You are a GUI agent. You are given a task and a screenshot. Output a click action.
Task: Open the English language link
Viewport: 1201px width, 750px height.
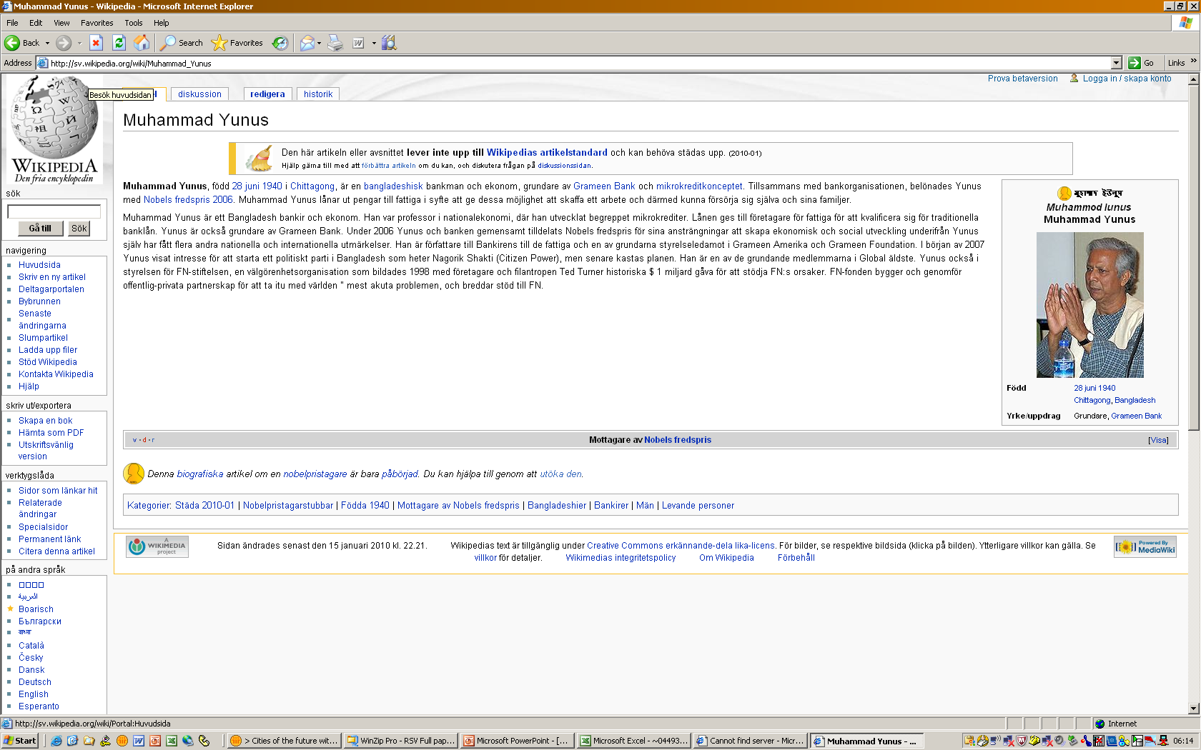point(34,694)
